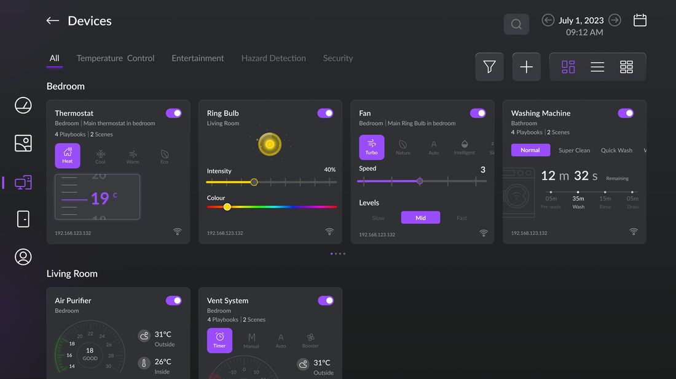676x379 pixels.
Task: Choose Quick Wash program
Action: pos(616,150)
